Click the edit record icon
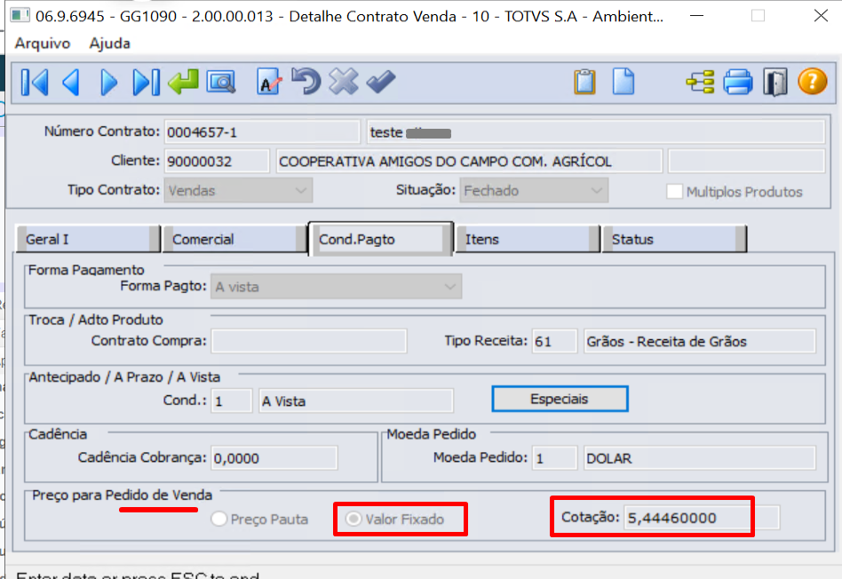Screen dimensions: 842x579 click(x=269, y=83)
